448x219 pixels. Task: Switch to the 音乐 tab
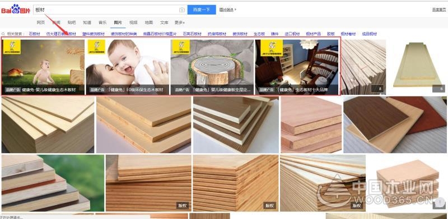(102, 22)
